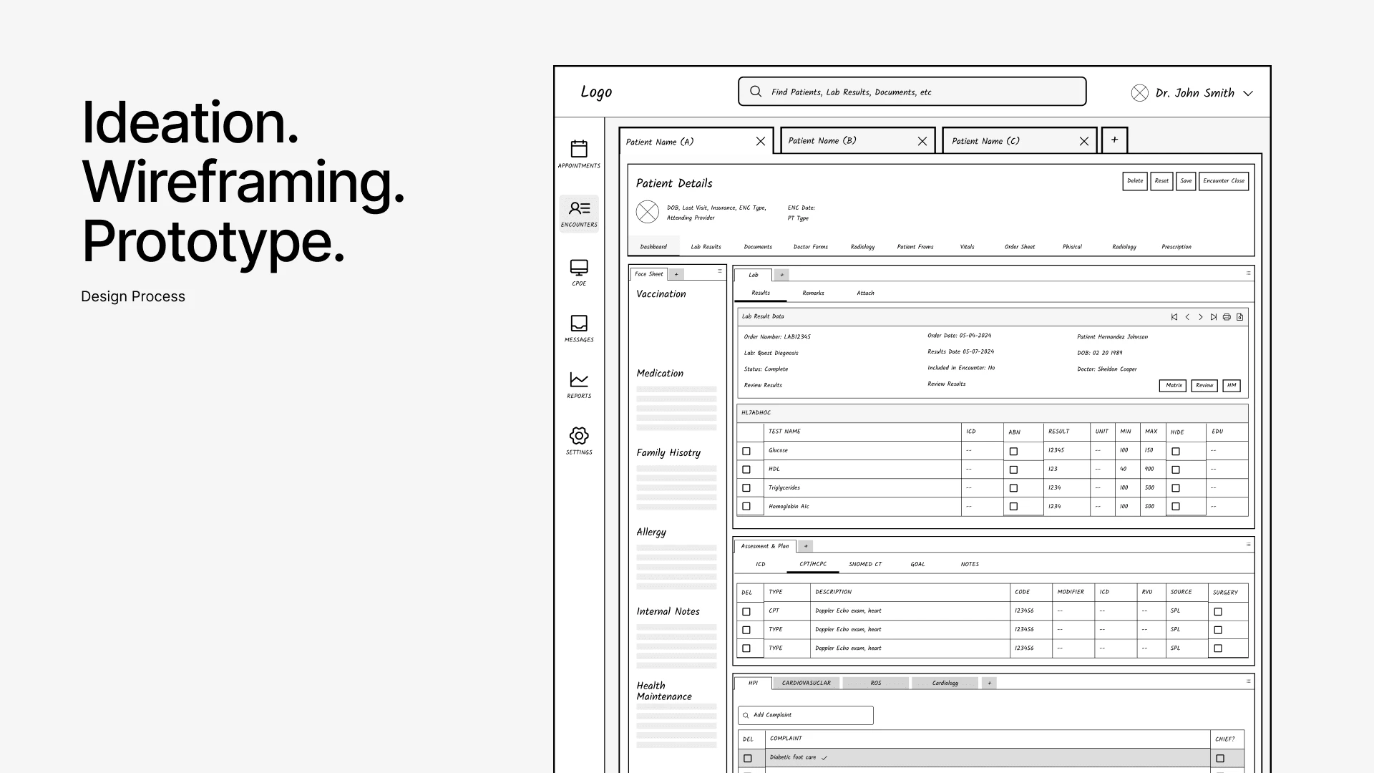Open the Appointments calendar icon
The image size is (1374, 773).
tap(579, 149)
